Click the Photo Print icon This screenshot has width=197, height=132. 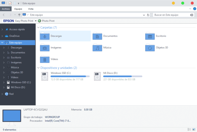point(39,21)
